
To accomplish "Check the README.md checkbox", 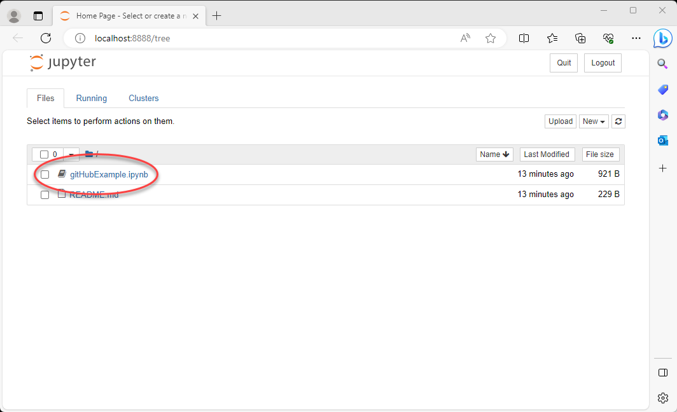I will coord(45,195).
